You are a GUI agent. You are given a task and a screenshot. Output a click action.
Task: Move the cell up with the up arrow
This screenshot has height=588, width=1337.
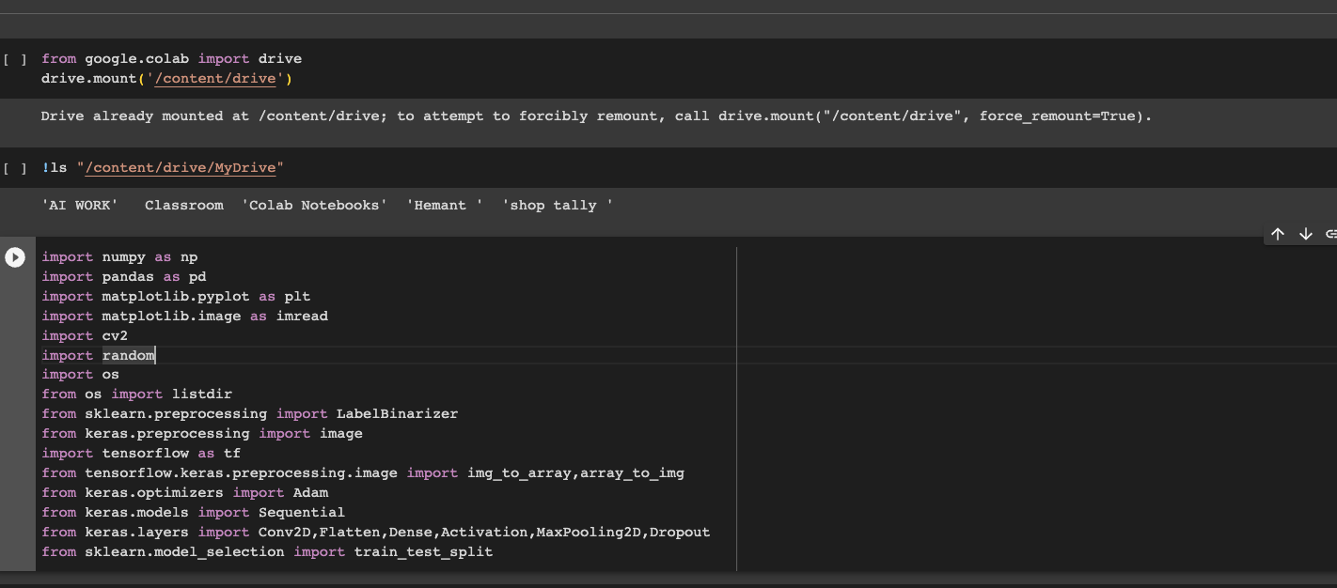pyautogui.click(x=1277, y=234)
